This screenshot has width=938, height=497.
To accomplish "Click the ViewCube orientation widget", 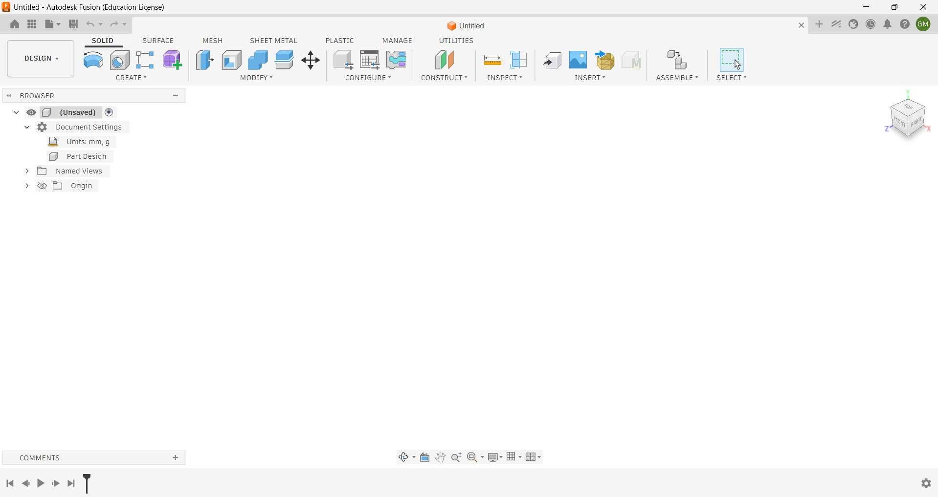I will (x=908, y=117).
